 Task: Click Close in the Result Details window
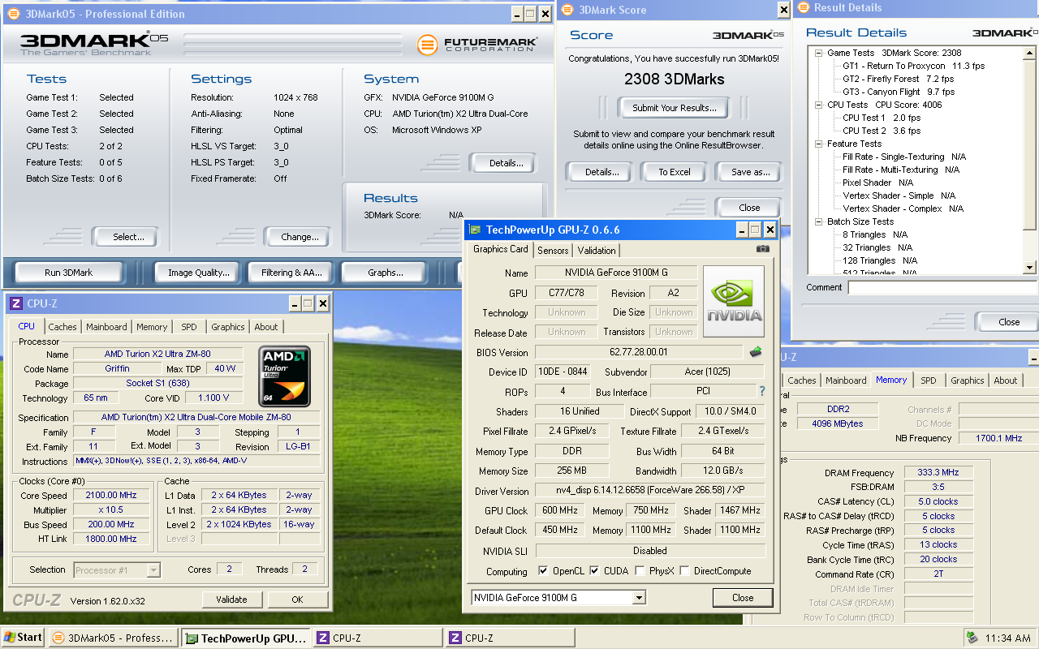pos(1009,322)
